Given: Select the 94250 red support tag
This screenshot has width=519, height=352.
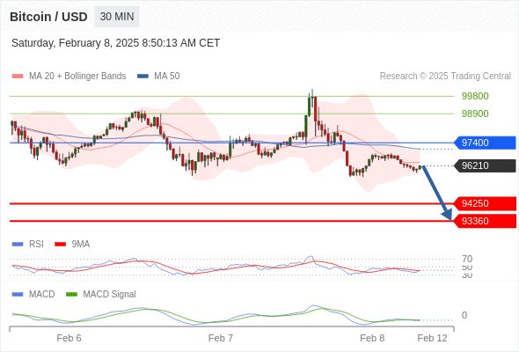Looking at the screenshot, I should pos(485,203).
